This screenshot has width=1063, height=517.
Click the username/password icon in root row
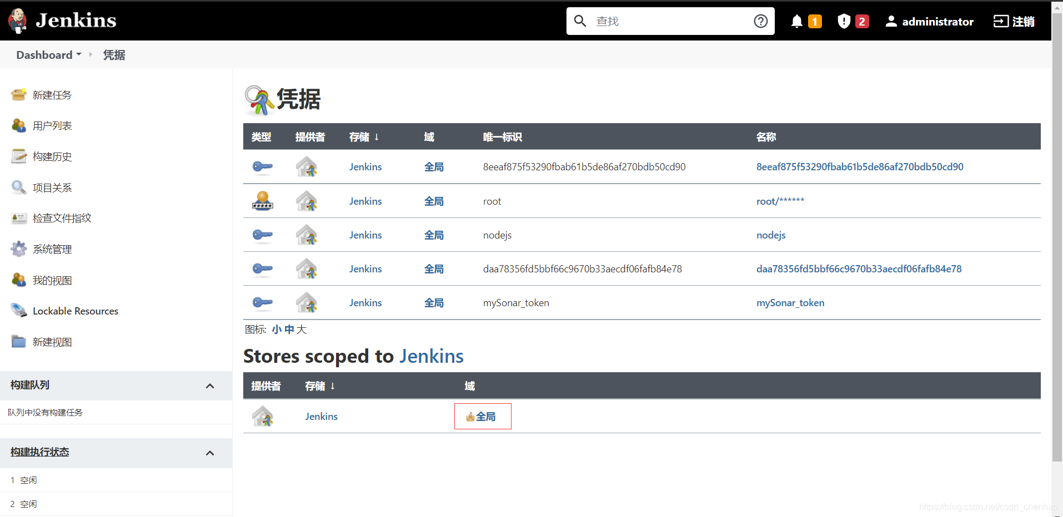[263, 201]
